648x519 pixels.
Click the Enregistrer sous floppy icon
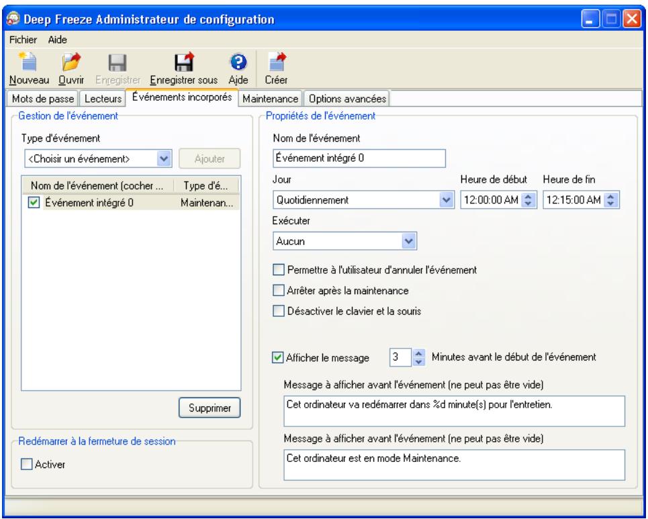click(x=184, y=62)
